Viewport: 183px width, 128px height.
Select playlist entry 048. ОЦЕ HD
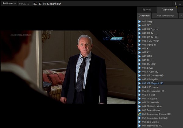coord(160,64)
